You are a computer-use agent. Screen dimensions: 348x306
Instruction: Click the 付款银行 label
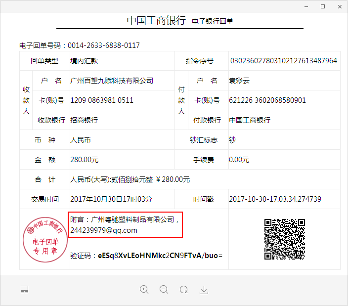tap(207, 120)
